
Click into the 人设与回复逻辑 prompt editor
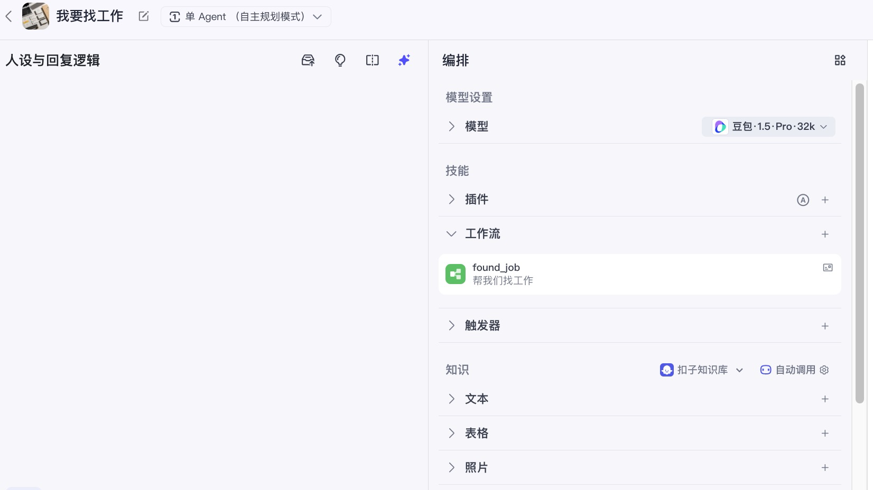[213, 280]
